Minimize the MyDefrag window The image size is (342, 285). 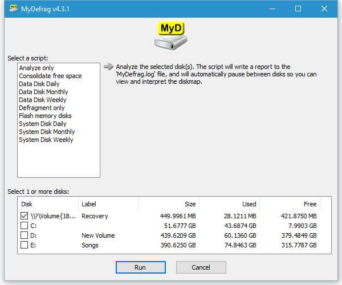pos(272,9)
